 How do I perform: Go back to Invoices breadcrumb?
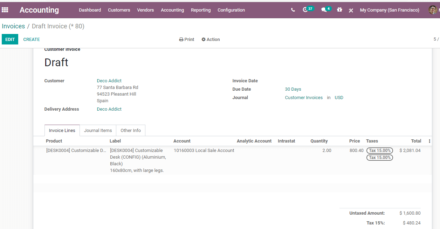pyautogui.click(x=13, y=26)
